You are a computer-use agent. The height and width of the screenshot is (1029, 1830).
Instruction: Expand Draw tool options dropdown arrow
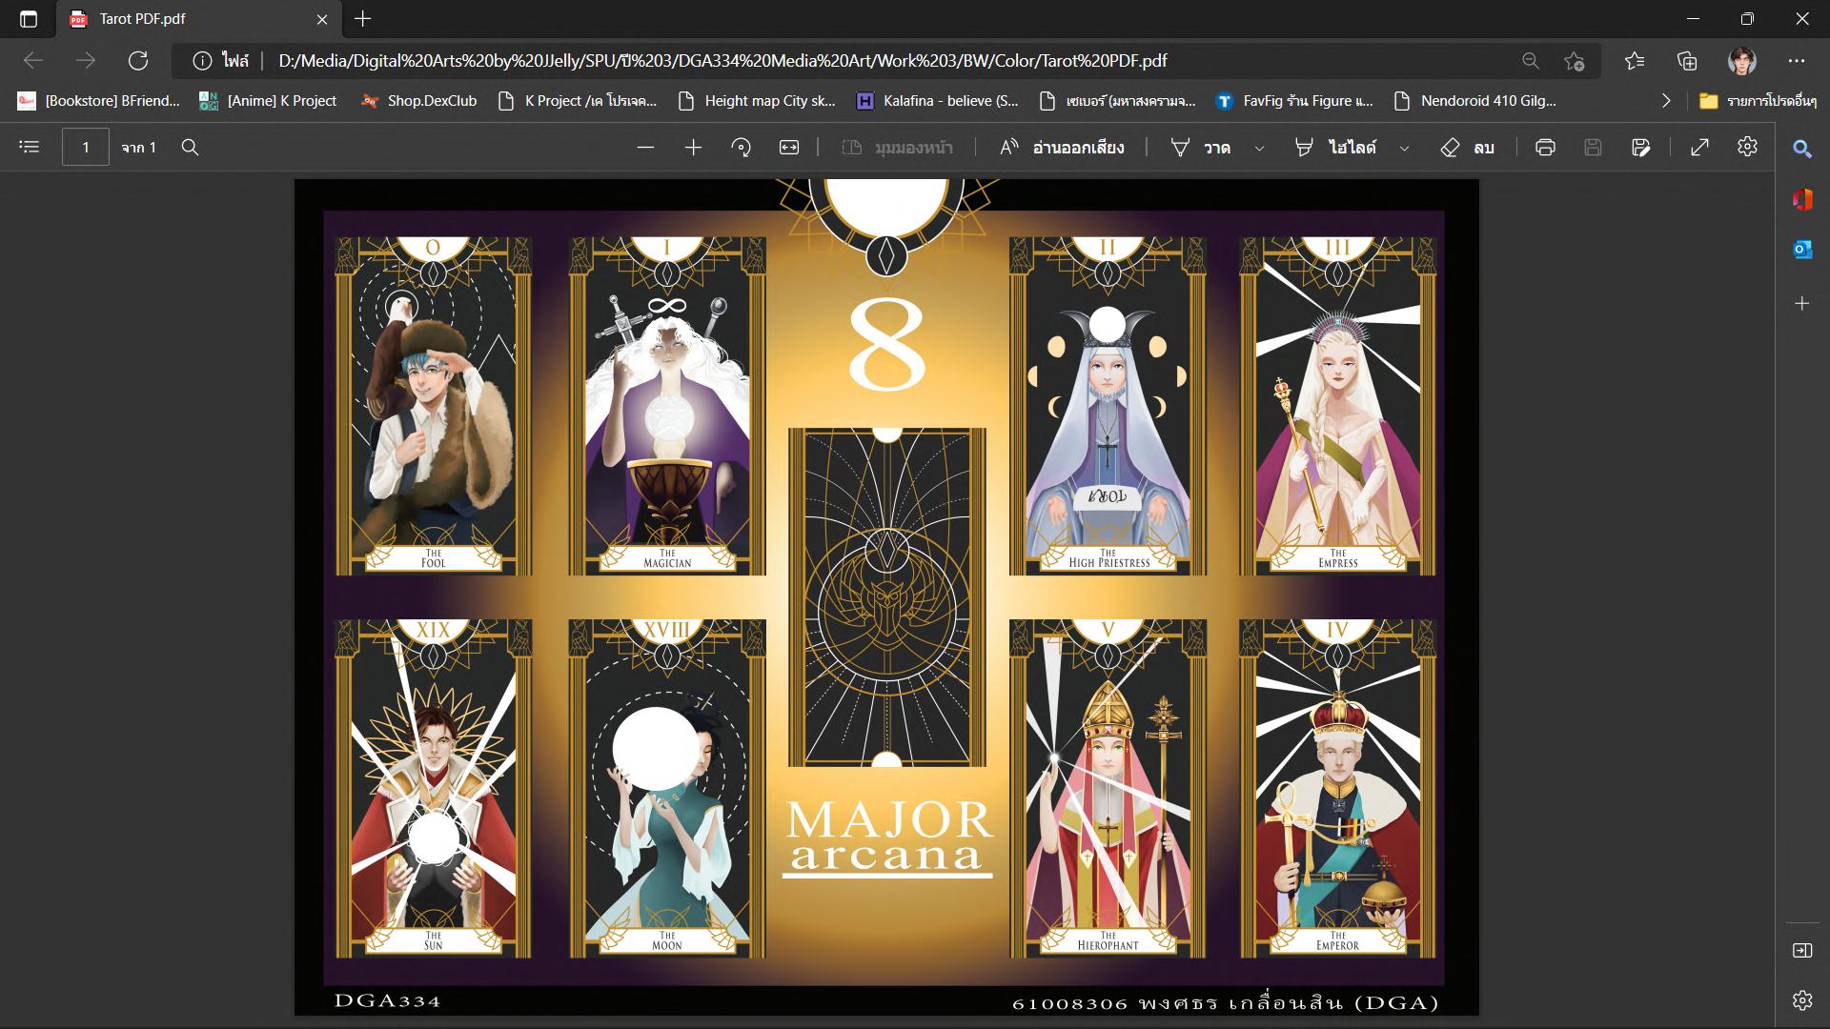coord(1259,149)
